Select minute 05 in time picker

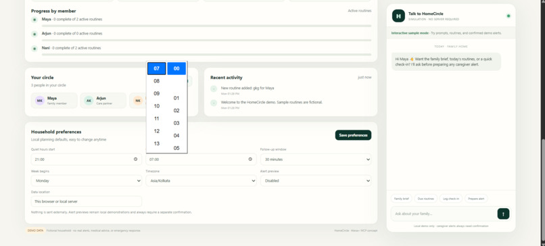(x=176, y=148)
